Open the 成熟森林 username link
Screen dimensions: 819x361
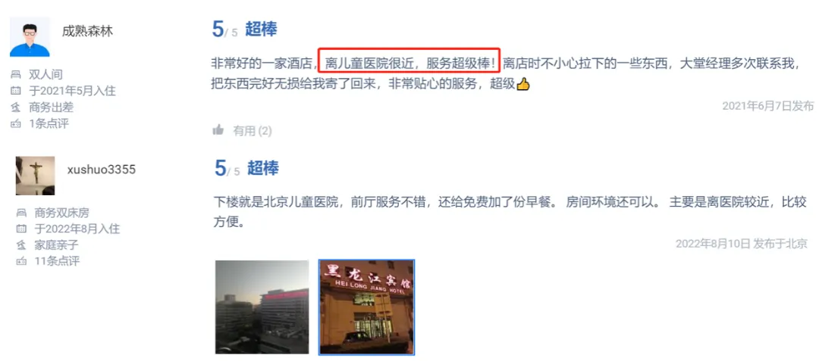87,31
